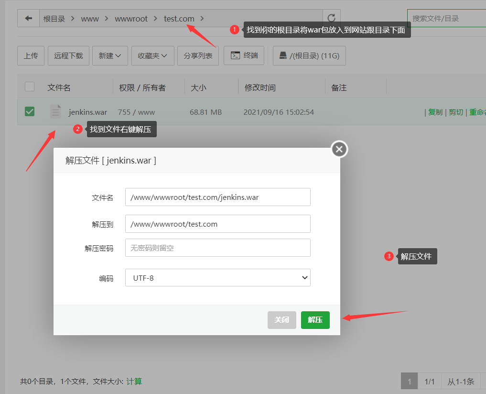Image resolution: width=486 pixels, height=394 pixels.
Task: Click the 解压到 destination input field
Action: (217, 224)
